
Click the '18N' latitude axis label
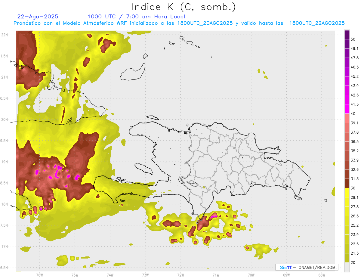[5, 204]
